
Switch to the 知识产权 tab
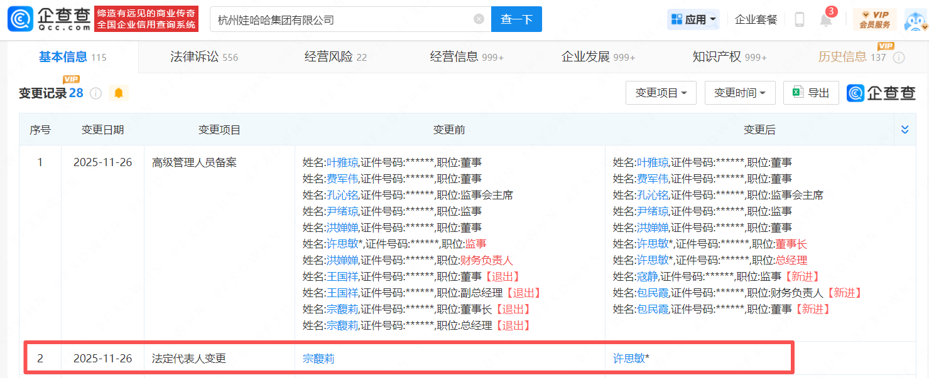coord(729,57)
